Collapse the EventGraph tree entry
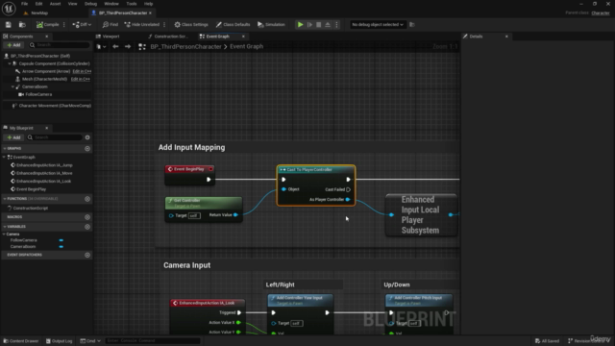This screenshot has height=346, width=615. coord(4,157)
